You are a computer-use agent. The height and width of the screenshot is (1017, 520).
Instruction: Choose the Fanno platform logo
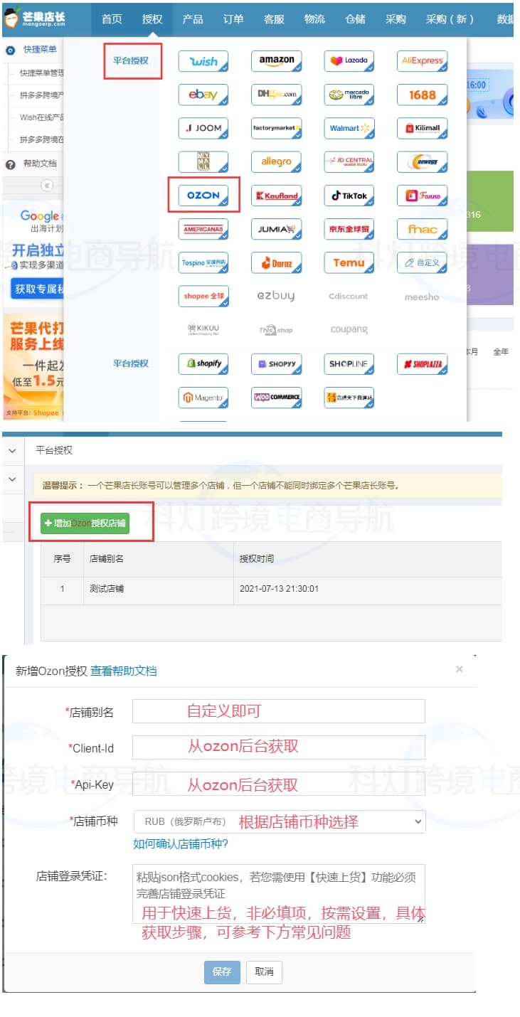tap(423, 196)
